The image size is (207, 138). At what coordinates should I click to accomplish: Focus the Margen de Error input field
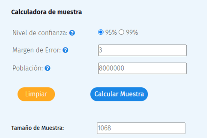(142, 50)
